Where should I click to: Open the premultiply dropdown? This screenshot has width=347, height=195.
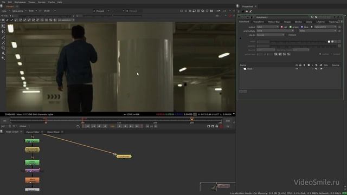275,31
